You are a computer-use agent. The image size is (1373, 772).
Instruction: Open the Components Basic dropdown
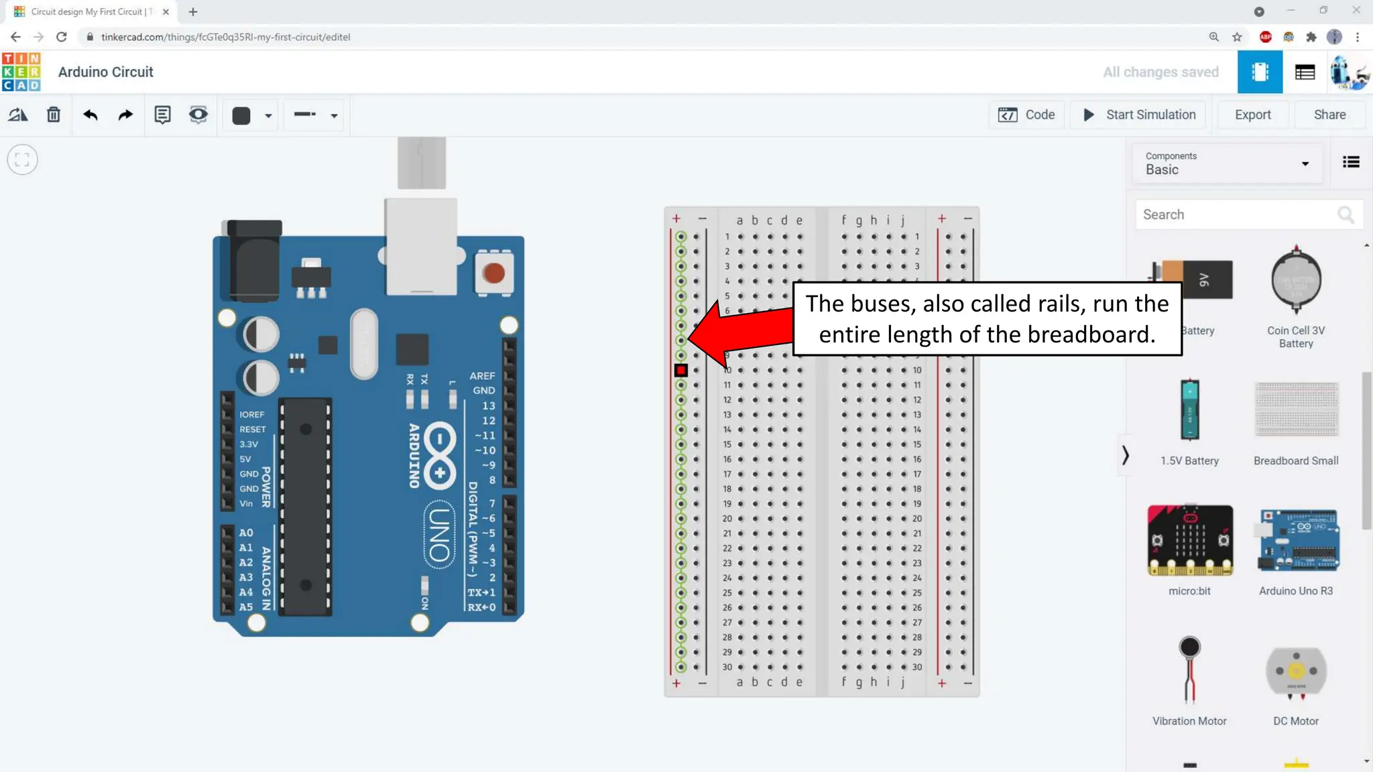click(1228, 164)
